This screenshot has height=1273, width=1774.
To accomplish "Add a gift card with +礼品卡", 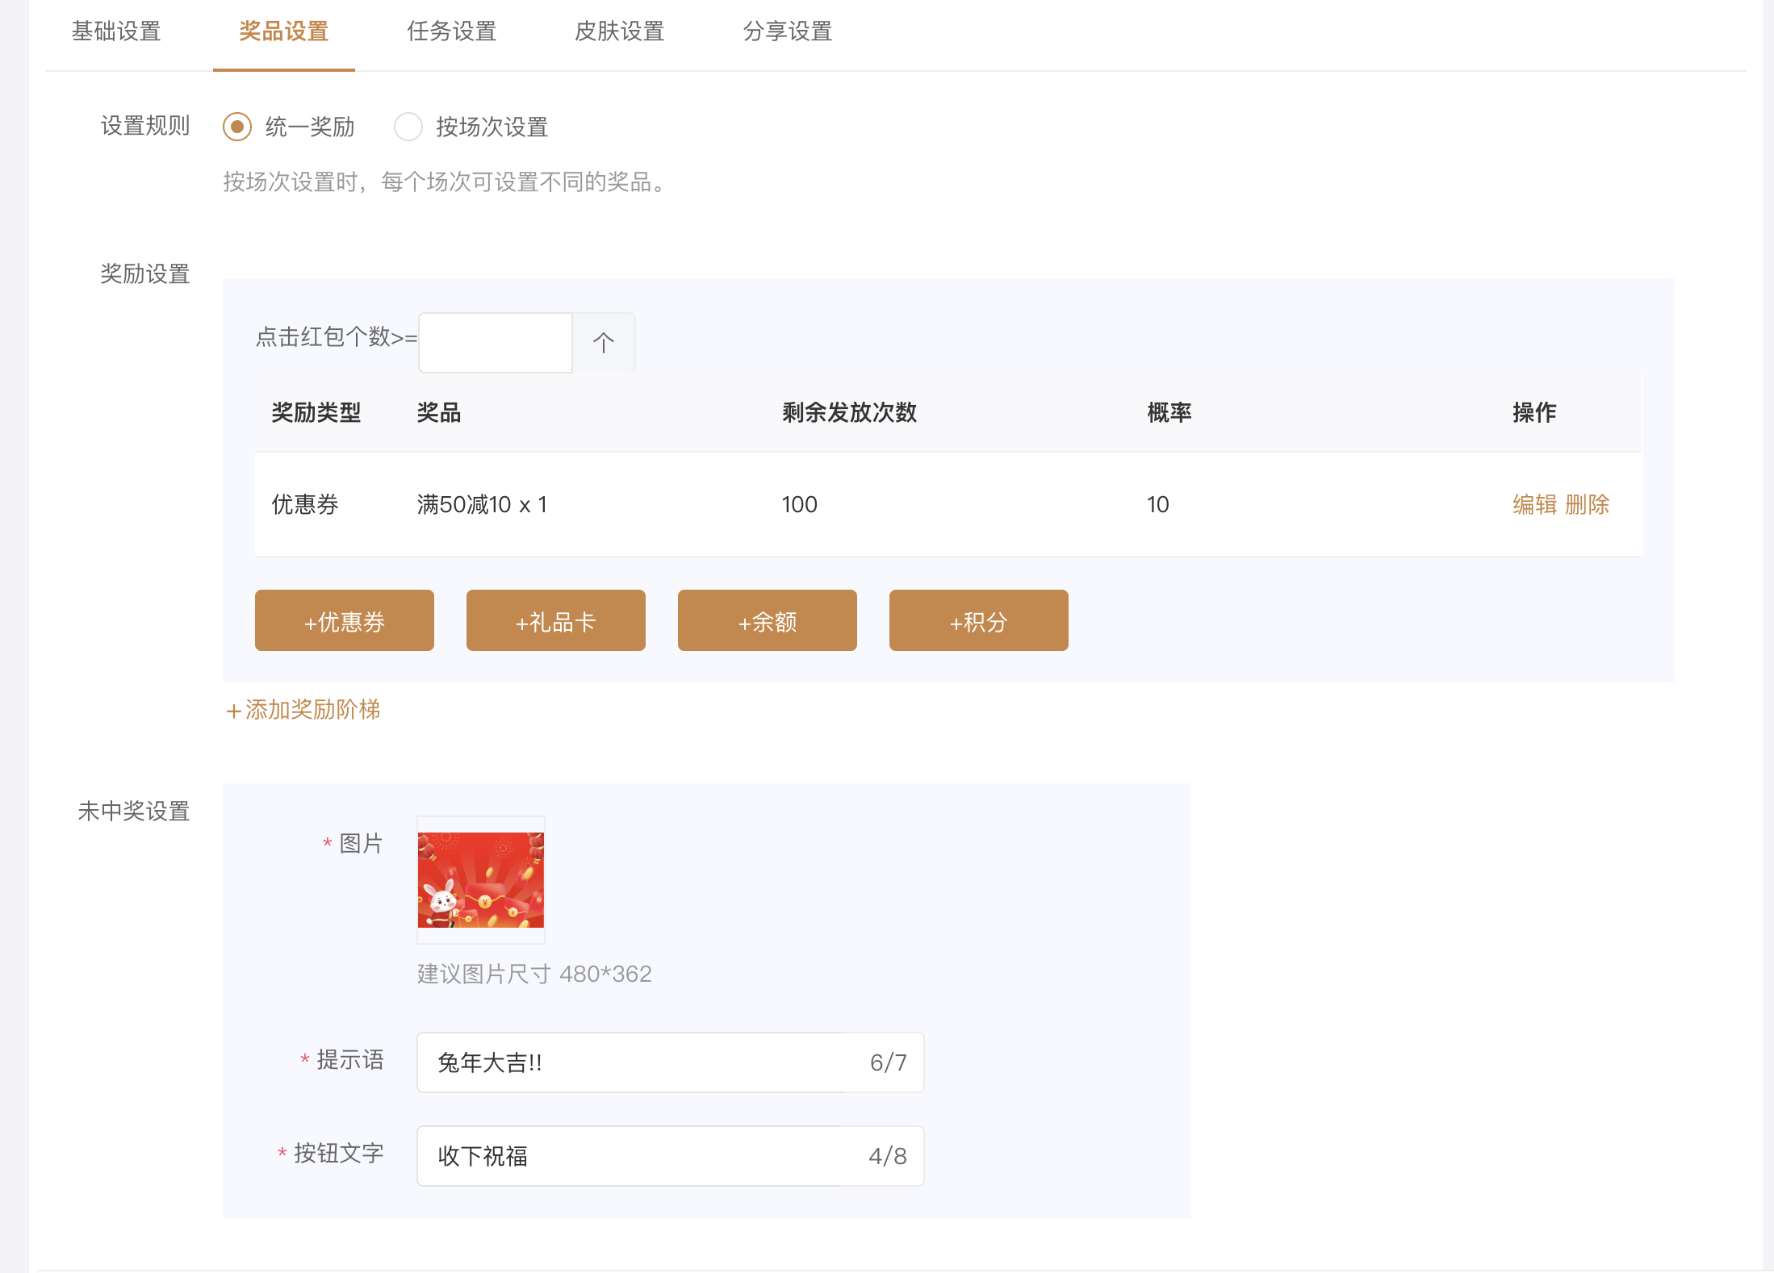I will pyautogui.click(x=556, y=620).
